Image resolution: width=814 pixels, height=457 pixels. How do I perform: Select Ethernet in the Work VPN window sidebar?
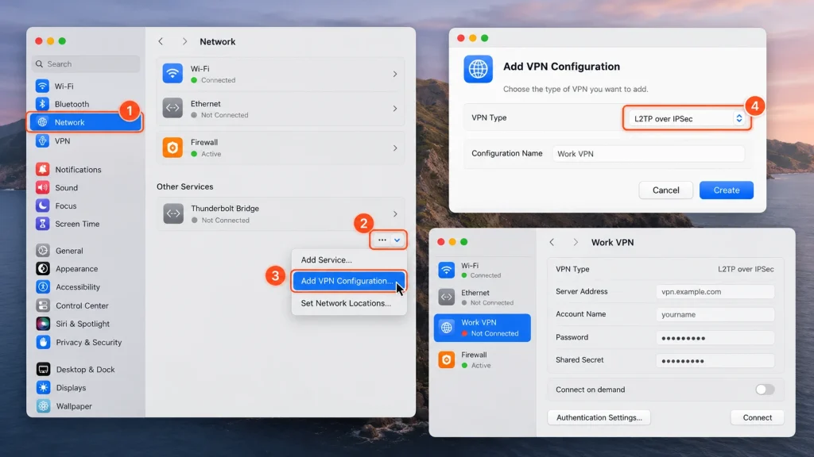coord(483,297)
